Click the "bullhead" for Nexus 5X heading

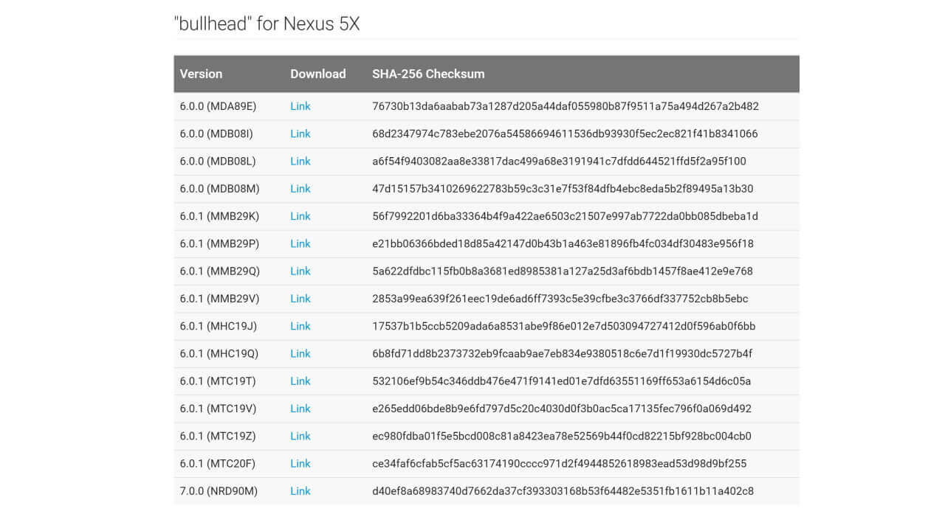267,24
